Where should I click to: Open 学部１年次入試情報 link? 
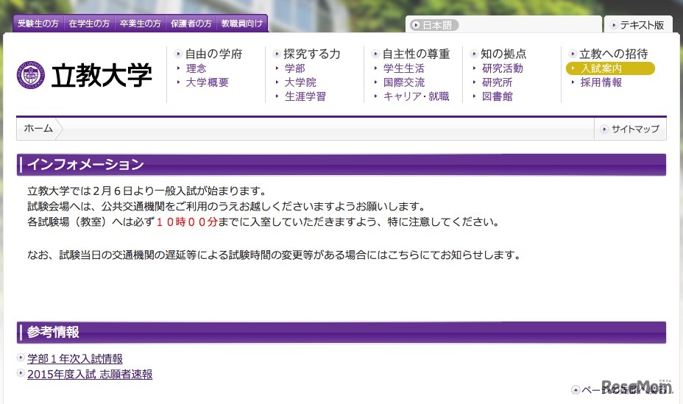pyautogui.click(x=75, y=358)
